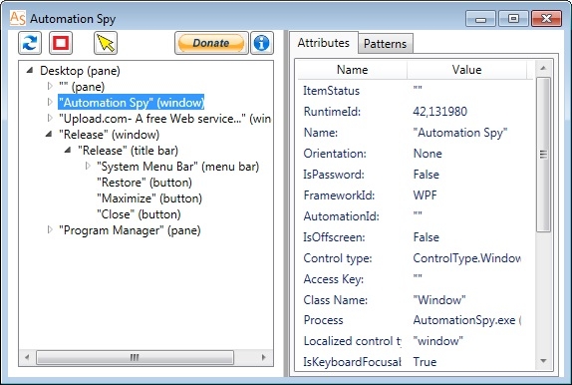The width and height of the screenshot is (572, 385).
Task: Select "Program Manager" (pane) tree item
Action: [130, 230]
